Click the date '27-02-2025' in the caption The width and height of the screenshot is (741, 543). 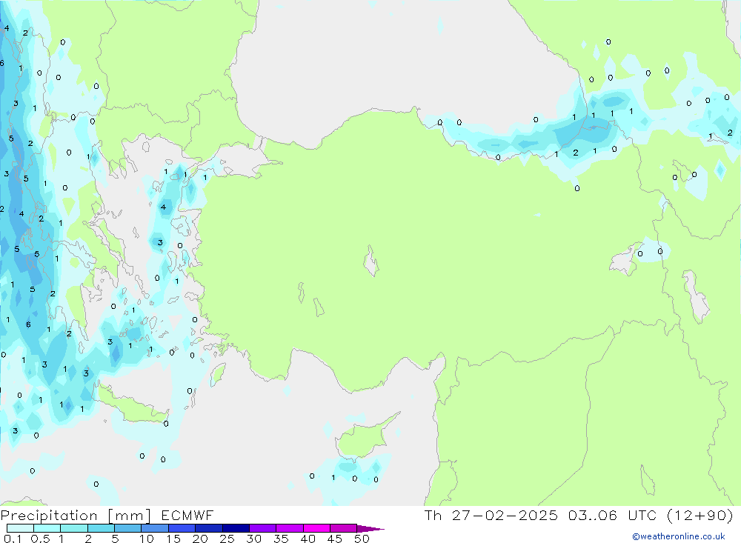505,516
